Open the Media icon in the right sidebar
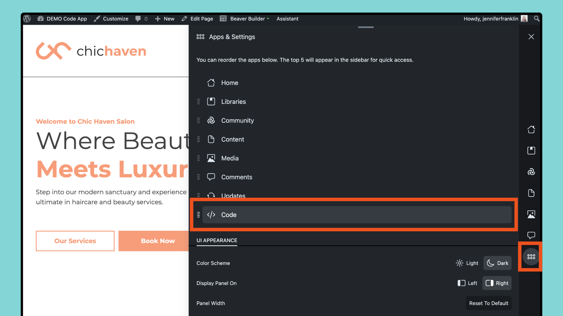 point(531,214)
